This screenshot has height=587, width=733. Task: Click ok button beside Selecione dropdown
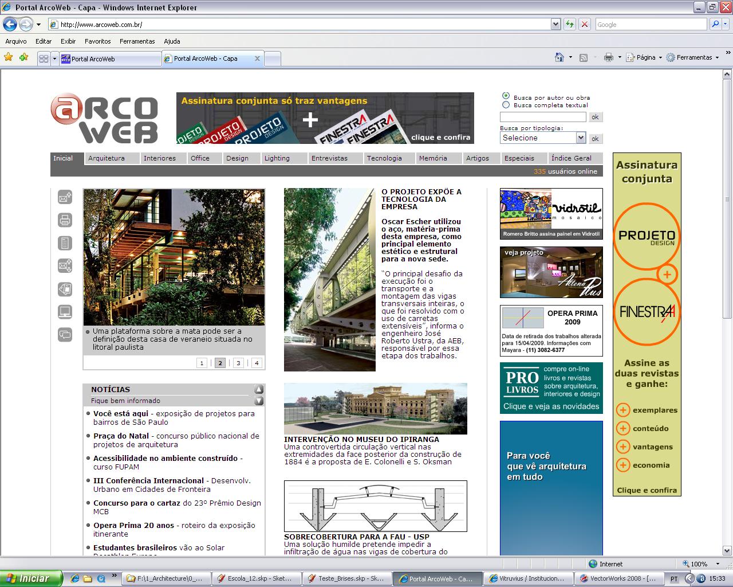595,138
